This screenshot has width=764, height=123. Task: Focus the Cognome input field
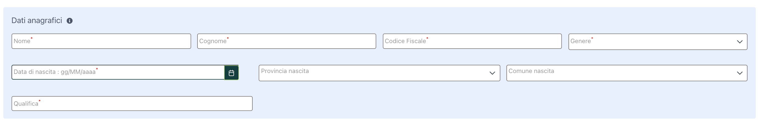(287, 41)
